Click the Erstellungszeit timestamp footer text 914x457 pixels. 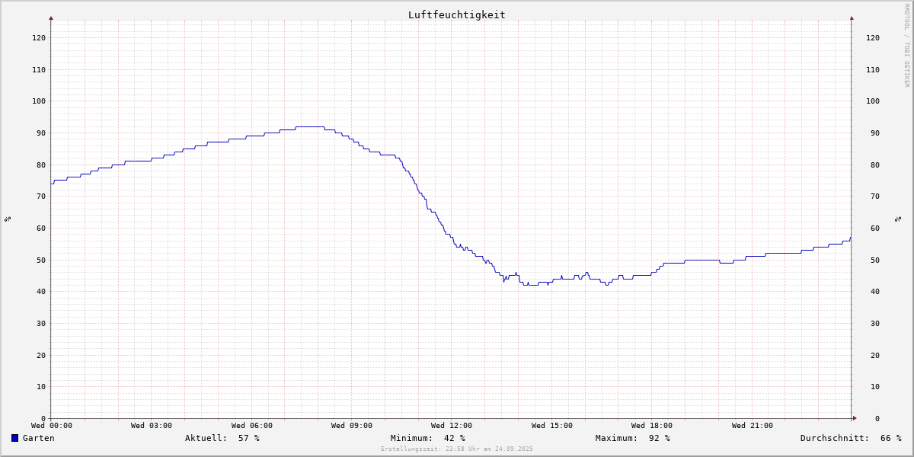456,449
